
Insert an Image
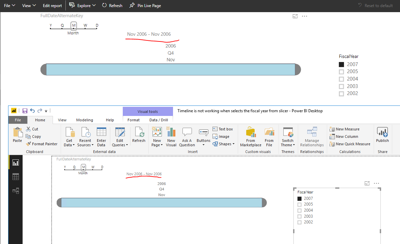[221, 136]
